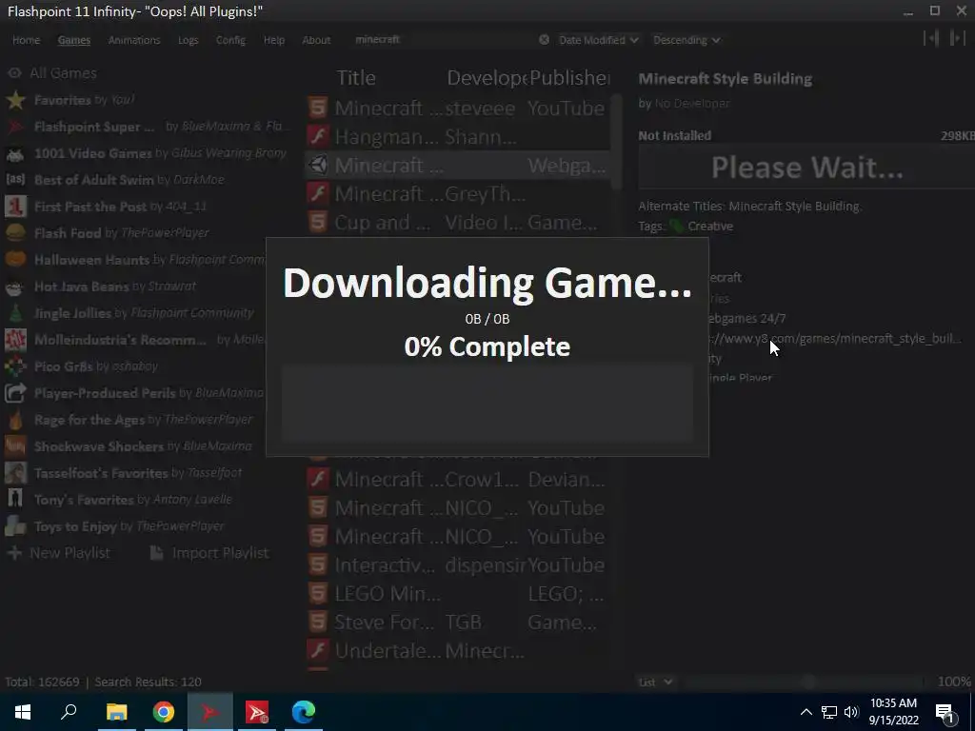Click the New Playlist button
This screenshot has height=731, width=975.
coord(59,553)
